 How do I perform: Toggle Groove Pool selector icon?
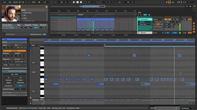[x=3, y=35]
